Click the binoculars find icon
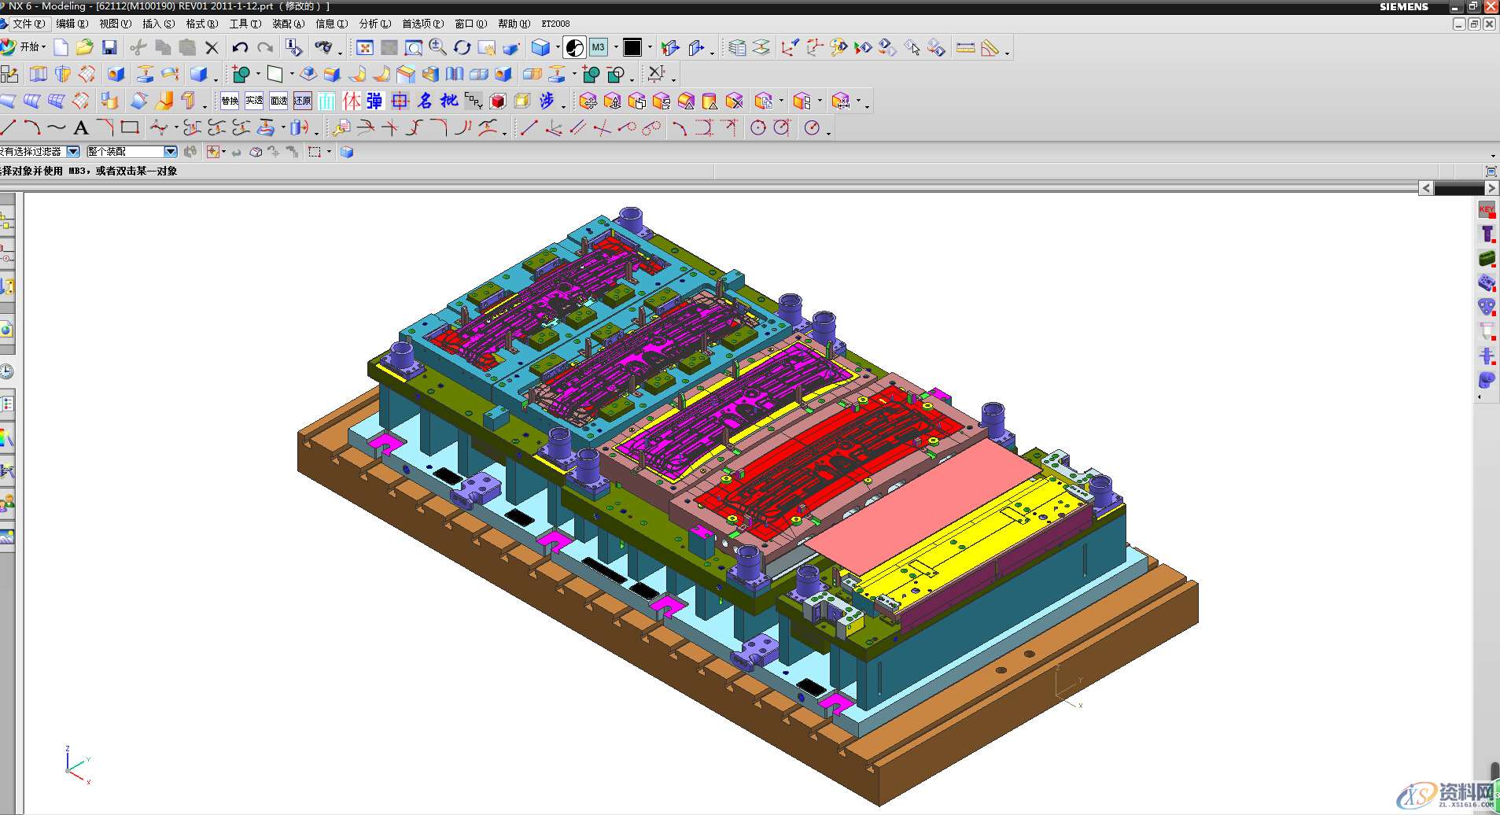 click(322, 48)
